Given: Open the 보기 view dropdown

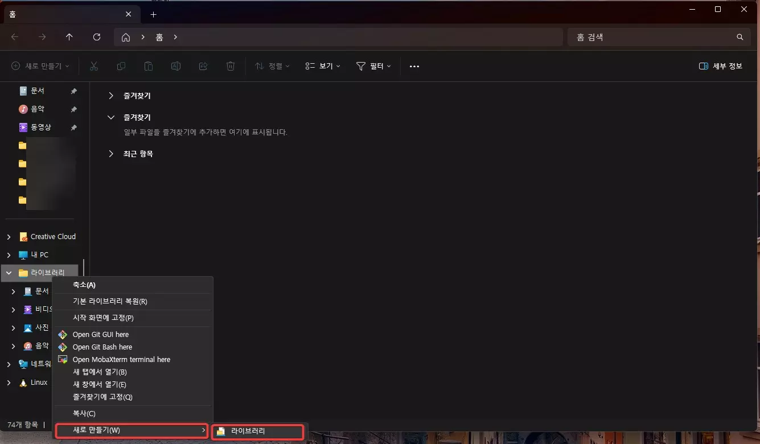Looking at the screenshot, I should 322,65.
